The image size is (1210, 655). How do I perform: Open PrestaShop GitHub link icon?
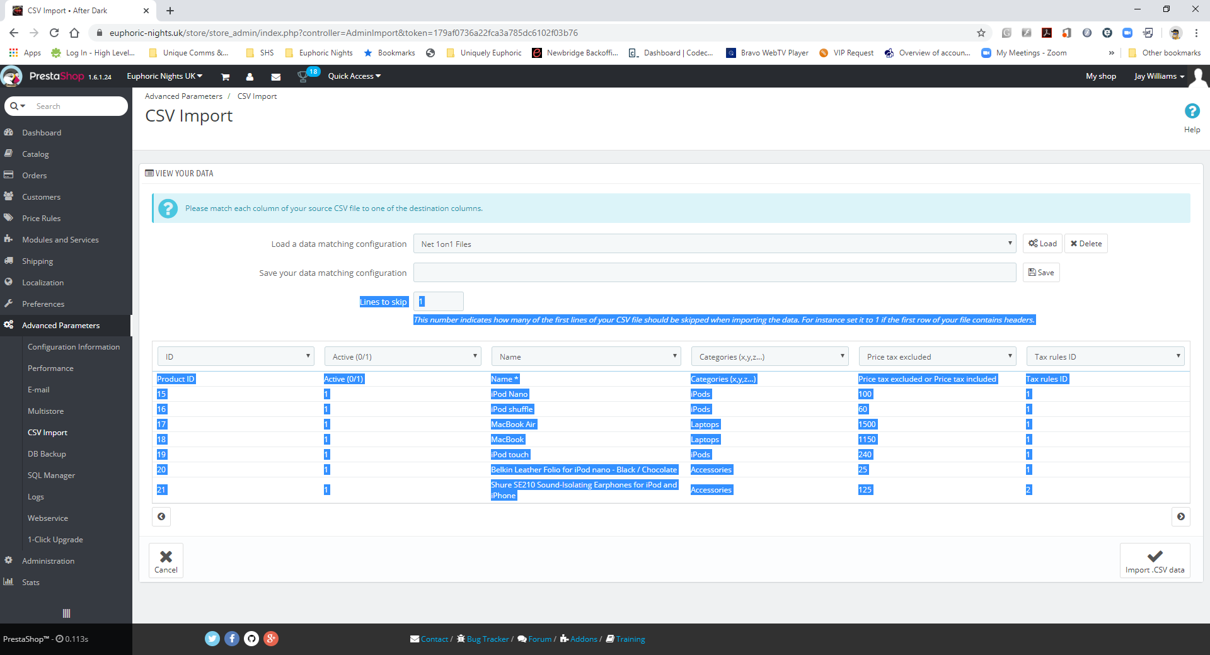tap(251, 639)
